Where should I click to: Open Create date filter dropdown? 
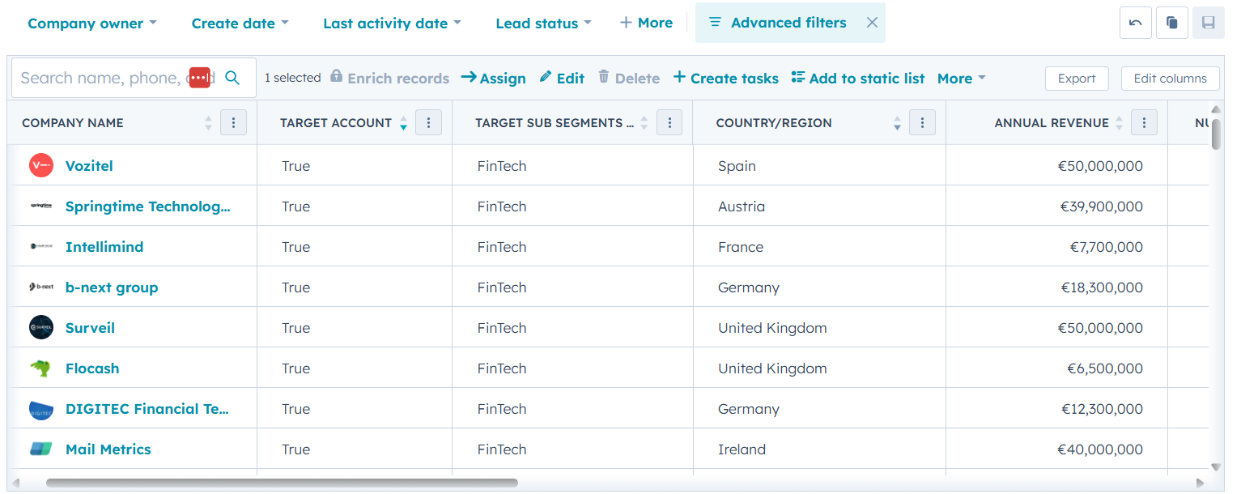coord(240,23)
